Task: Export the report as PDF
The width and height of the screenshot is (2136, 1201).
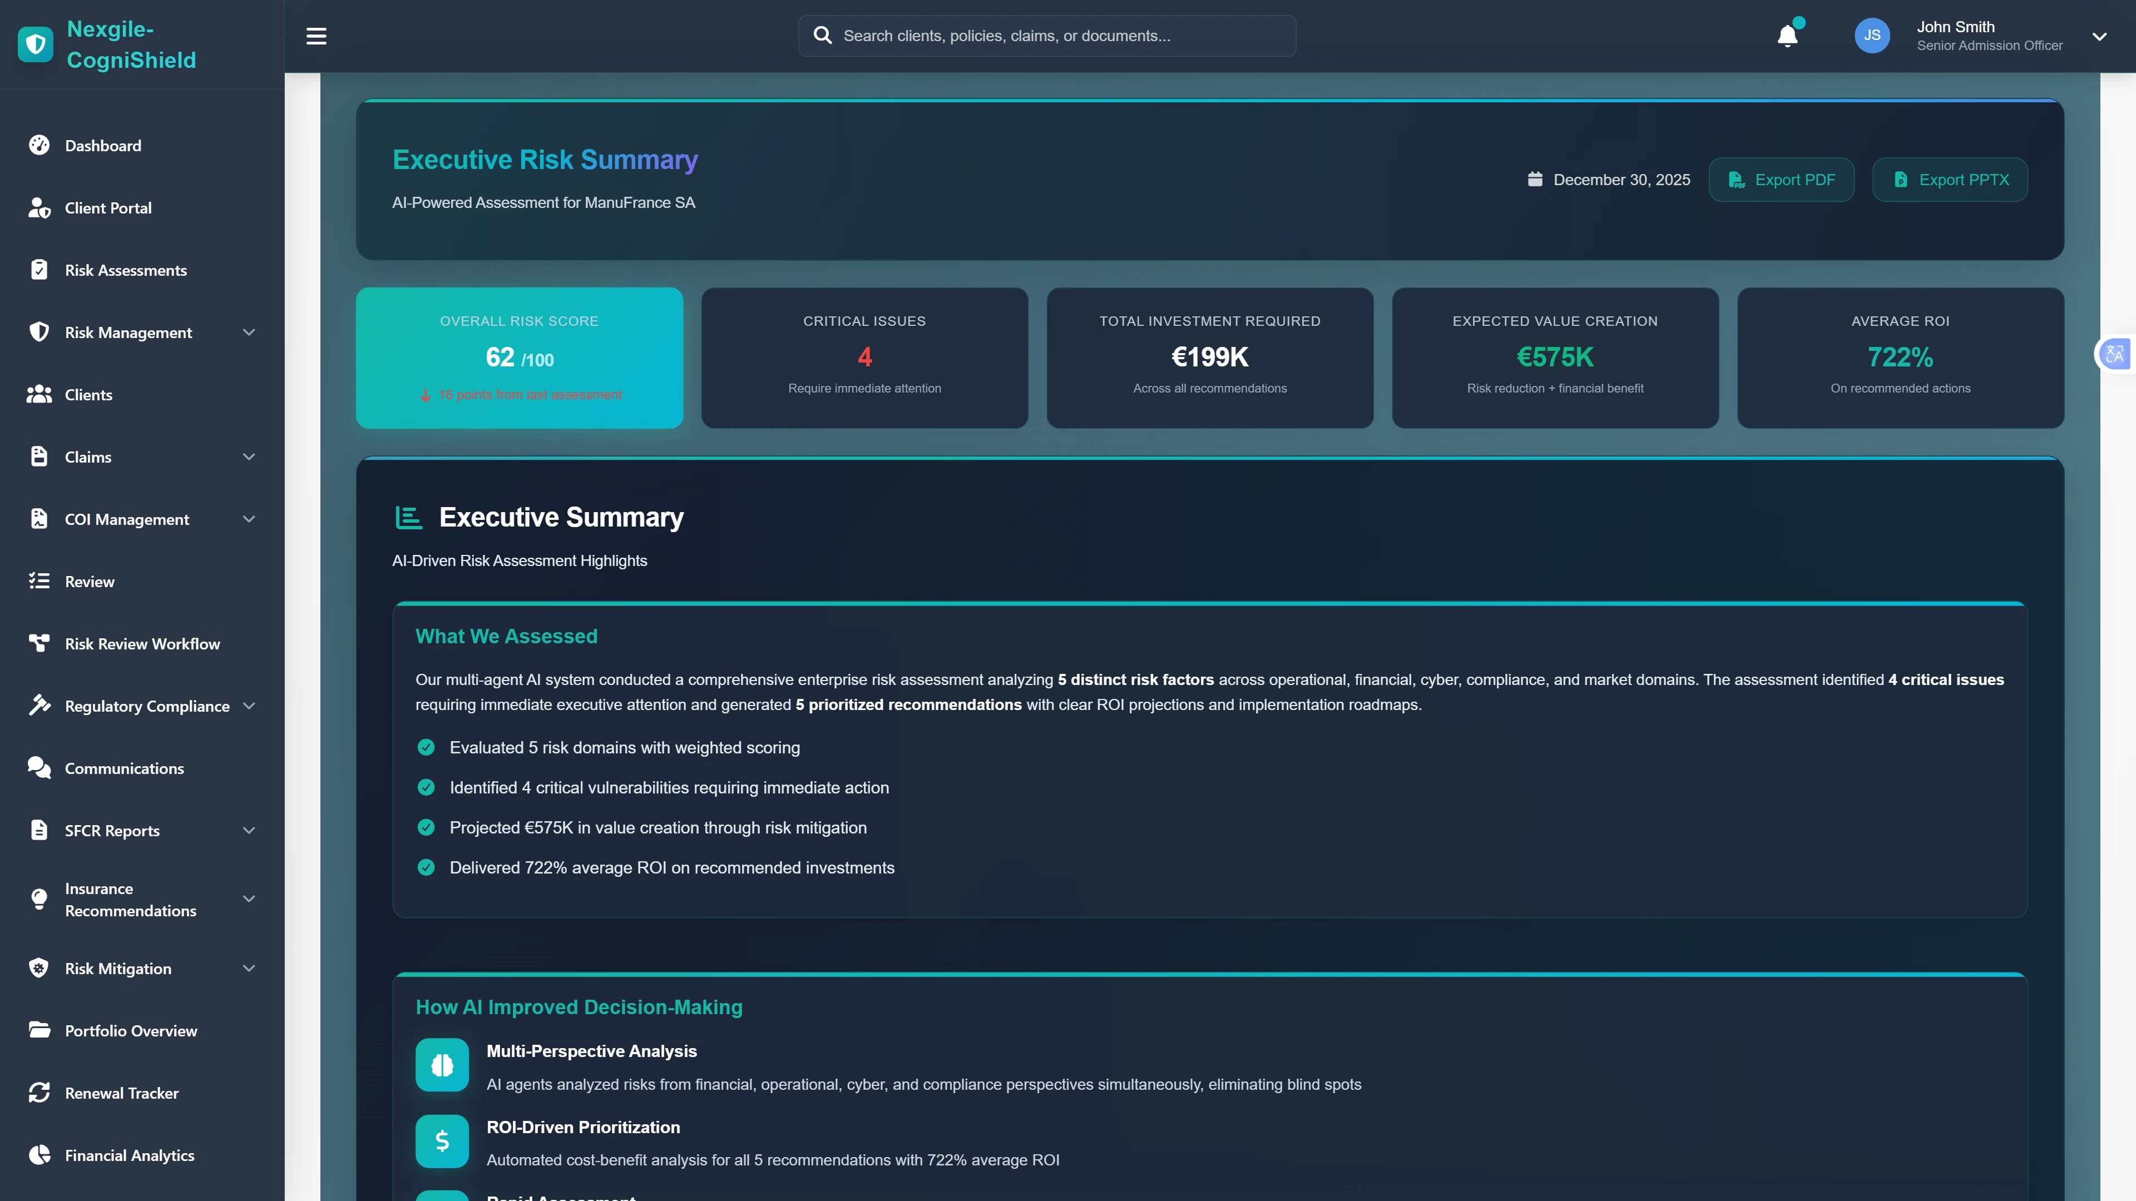Action: coord(1781,180)
